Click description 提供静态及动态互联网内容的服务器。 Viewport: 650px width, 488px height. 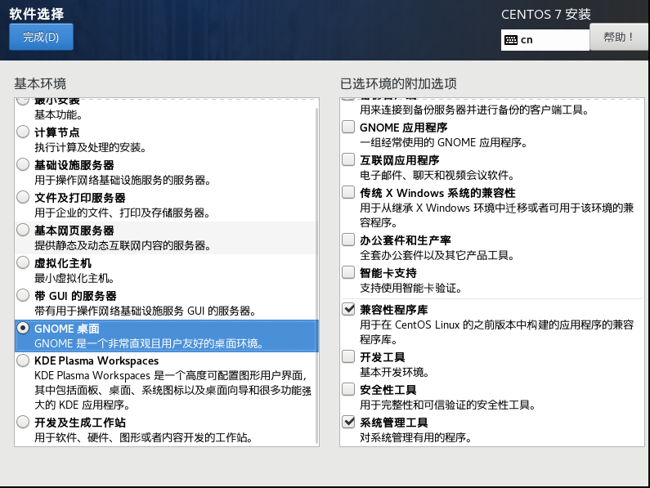(x=123, y=246)
